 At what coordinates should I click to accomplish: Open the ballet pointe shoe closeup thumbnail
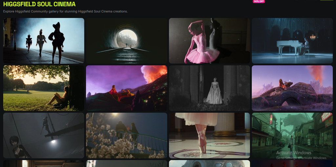[209, 136]
